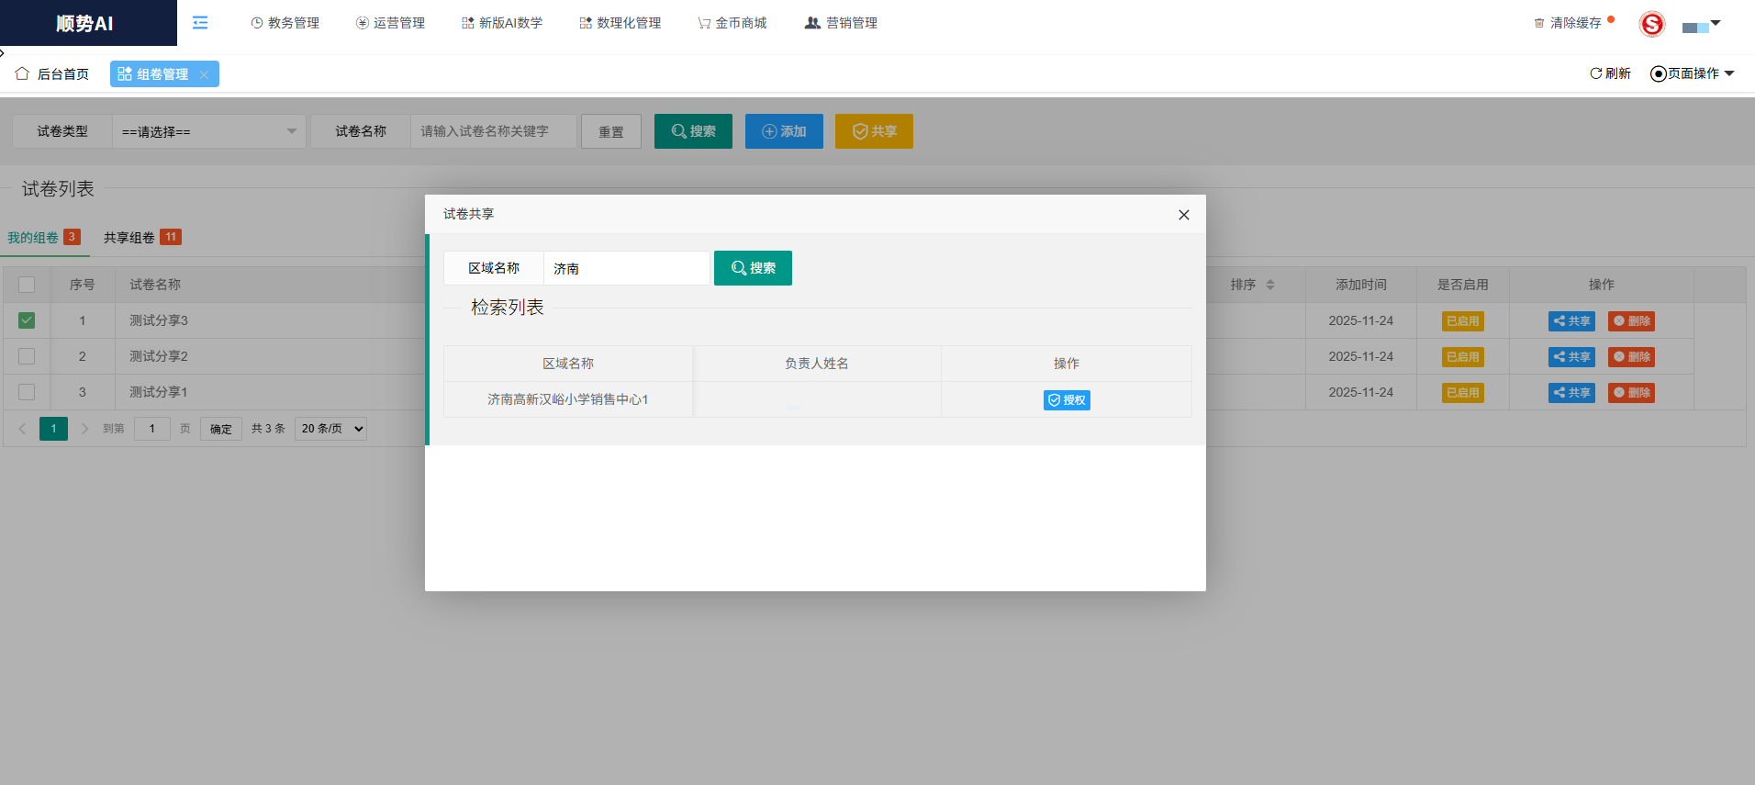Image resolution: width=1755 pixels, height=785 pixels.
Task: Click 共享 icon button for 测试分享3
Action: coord(1571,321)
